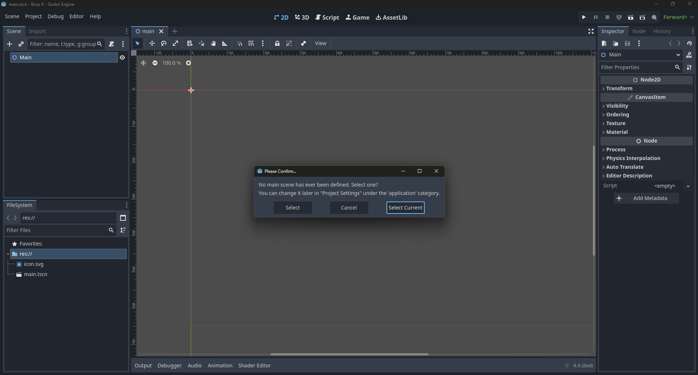Switch to the History tab

tap(662, 31)
